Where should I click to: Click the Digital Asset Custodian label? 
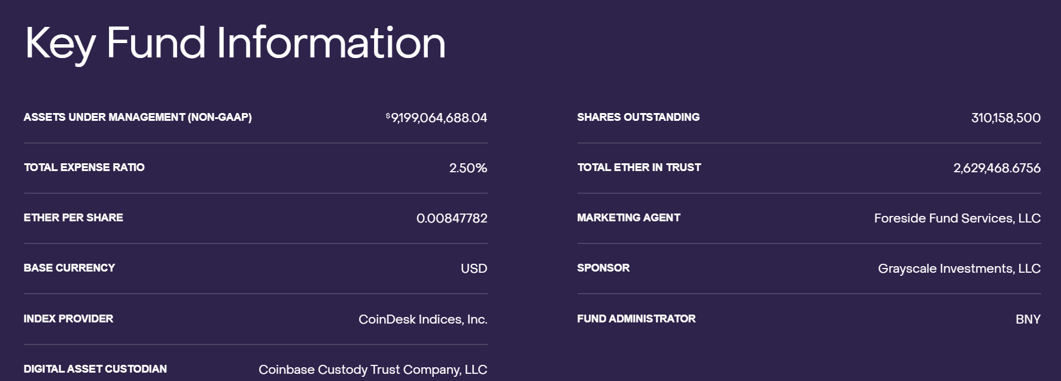pos(95,369)
